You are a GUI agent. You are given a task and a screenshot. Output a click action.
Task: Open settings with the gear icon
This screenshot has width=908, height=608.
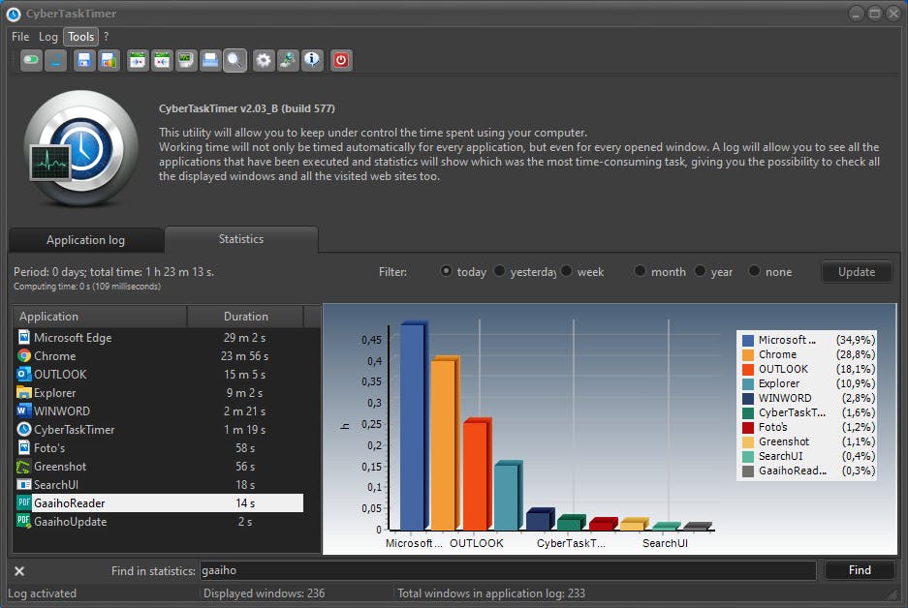(x=264, y=60)
